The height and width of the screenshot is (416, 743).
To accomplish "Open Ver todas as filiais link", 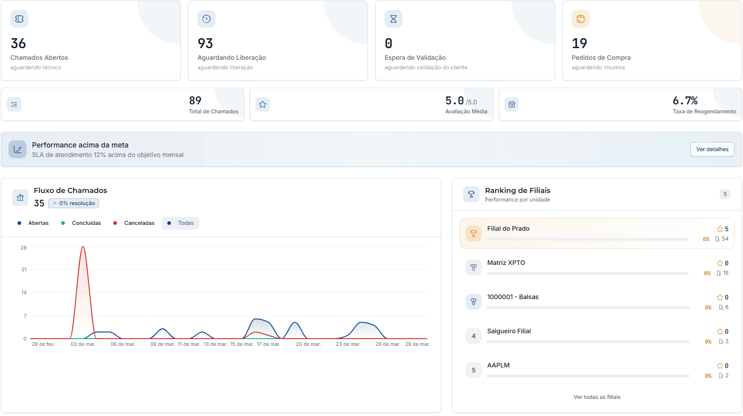I will click(597, 397).
